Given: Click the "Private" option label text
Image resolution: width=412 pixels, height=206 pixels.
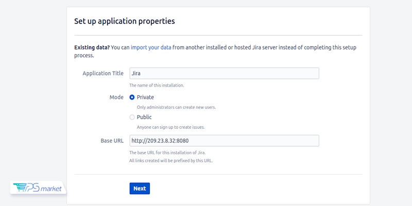Looking at the screenshot, I should click(x=145, y=97).
